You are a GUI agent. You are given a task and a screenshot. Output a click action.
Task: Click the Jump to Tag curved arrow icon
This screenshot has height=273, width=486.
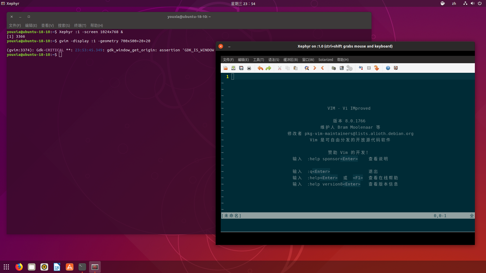377,68
